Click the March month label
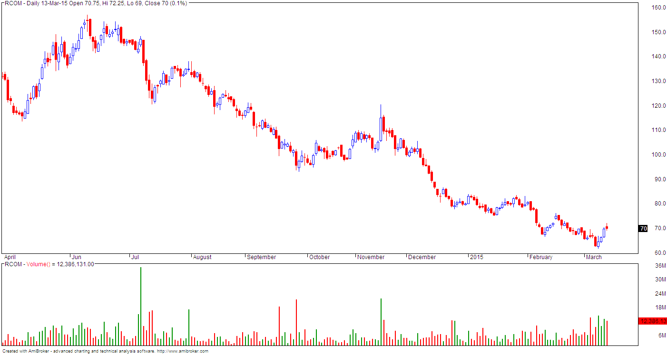This screenshot has width=667, height=354. coord(594,257)
